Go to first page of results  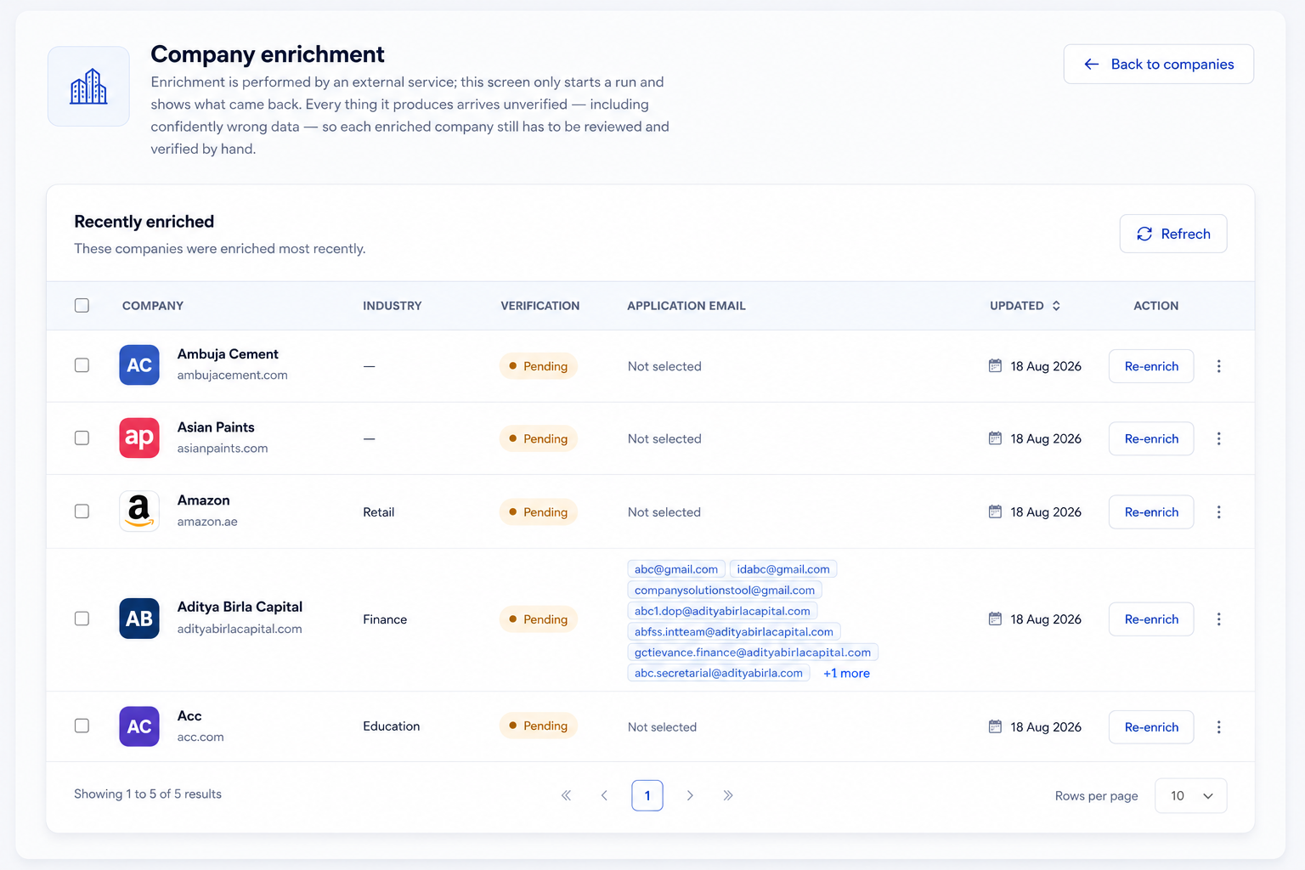pos(566,795)
